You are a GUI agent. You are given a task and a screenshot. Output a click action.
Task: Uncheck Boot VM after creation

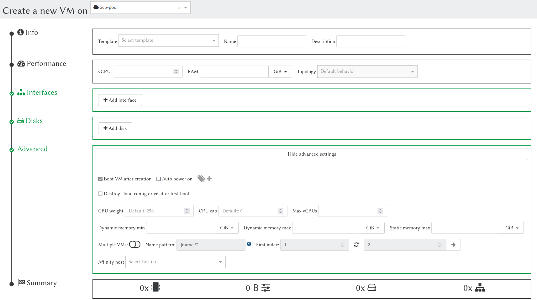[x=100, y=179]
